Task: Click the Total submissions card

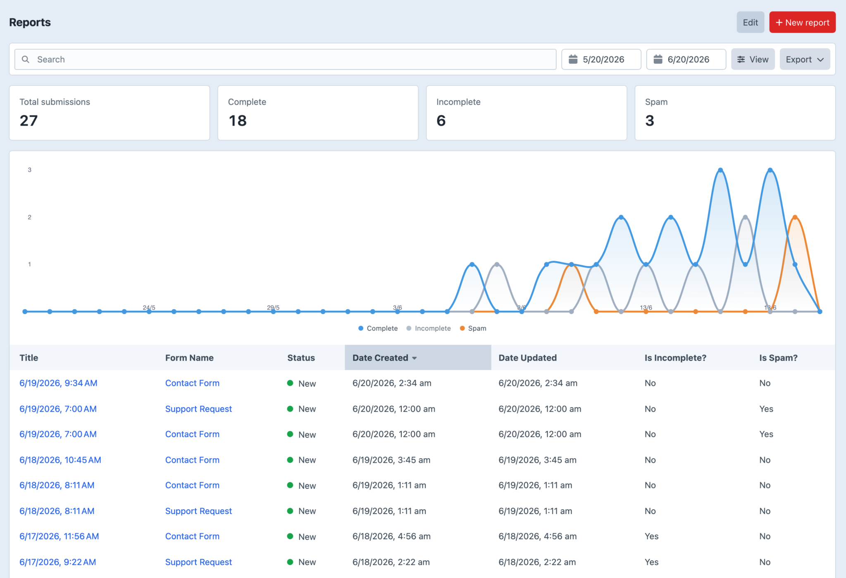Action: [x=110, y=113]
